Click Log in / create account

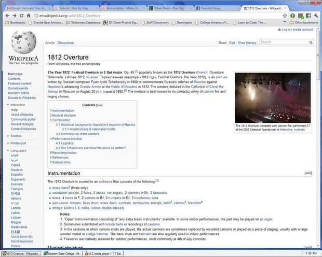pyautogui.click(x=298, y=30)
